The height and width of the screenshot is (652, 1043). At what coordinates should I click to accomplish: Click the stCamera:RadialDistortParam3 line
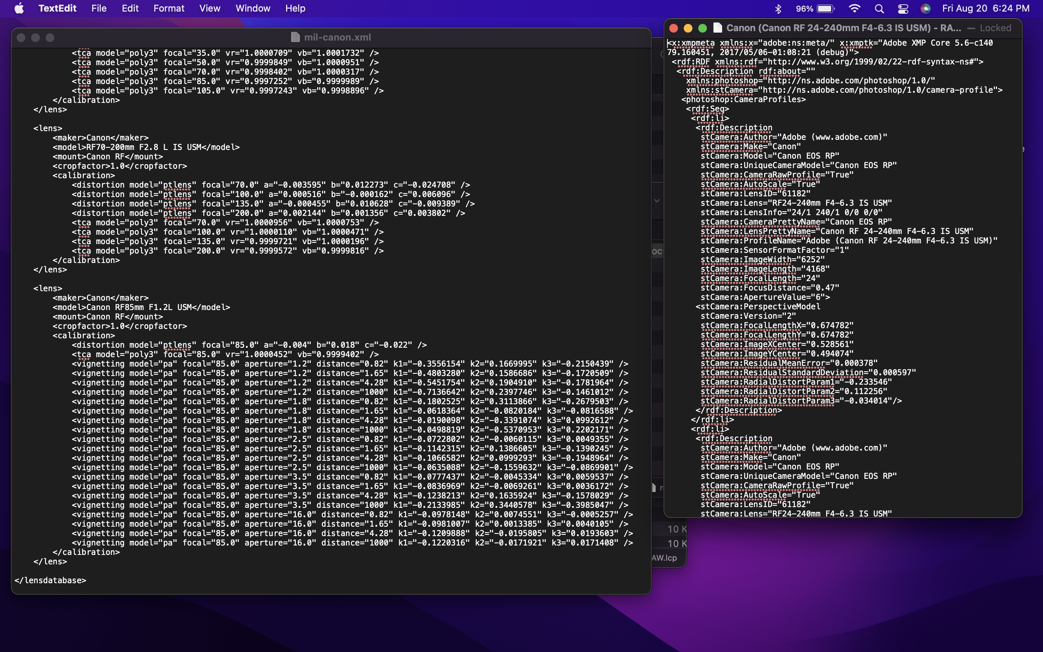click(801, 401)
